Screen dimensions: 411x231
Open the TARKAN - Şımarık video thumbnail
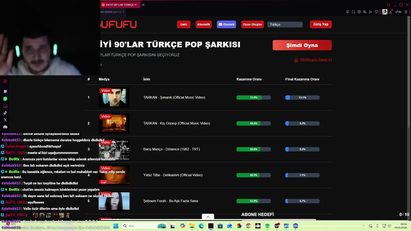pyautogui.click(x=114, y=97)
